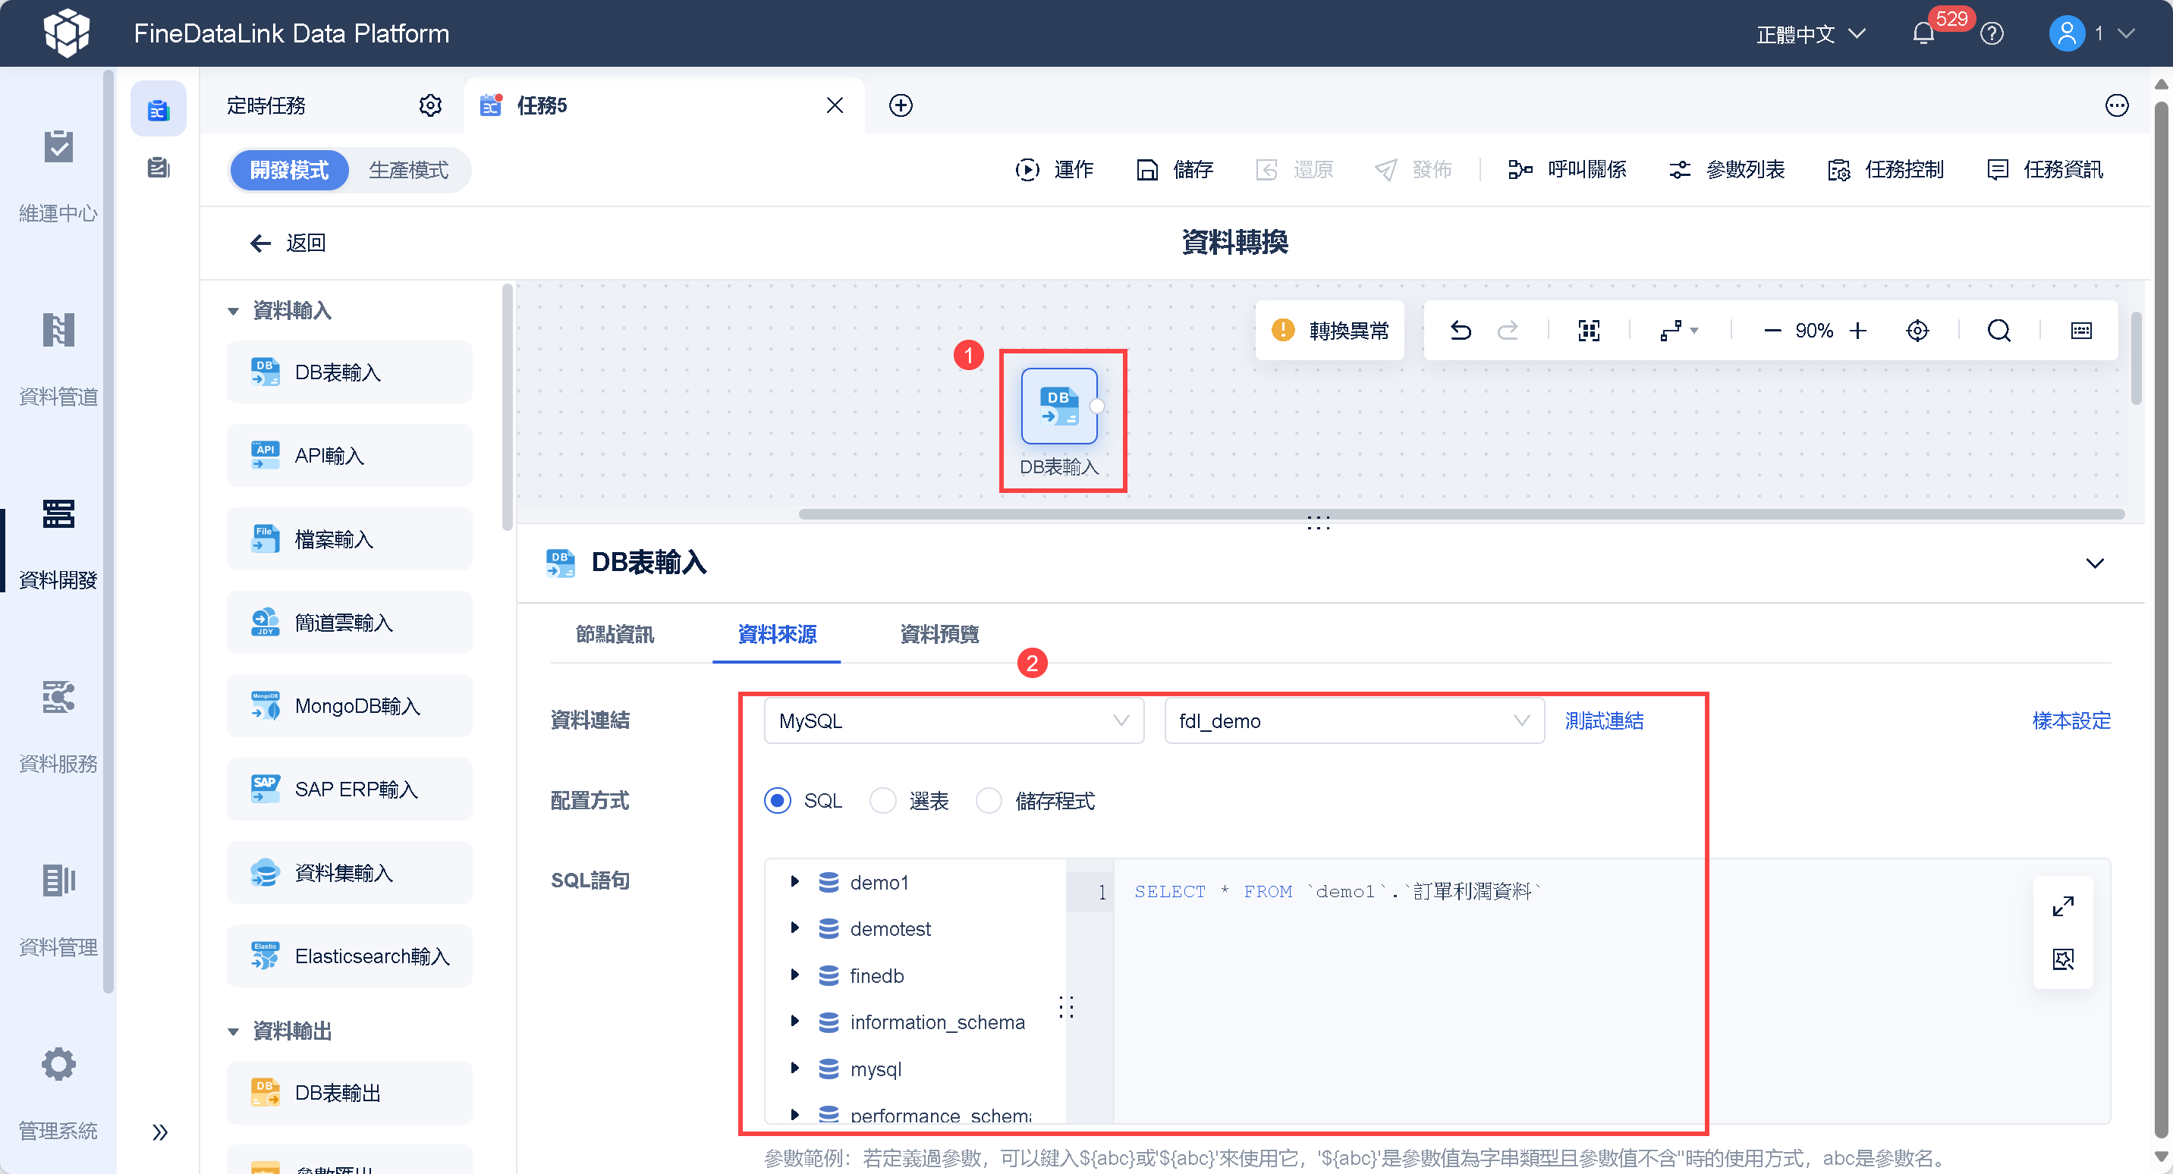Open the fdl_demo connection dropdown
The image size is (2173, 1174).
[1353, 721]
